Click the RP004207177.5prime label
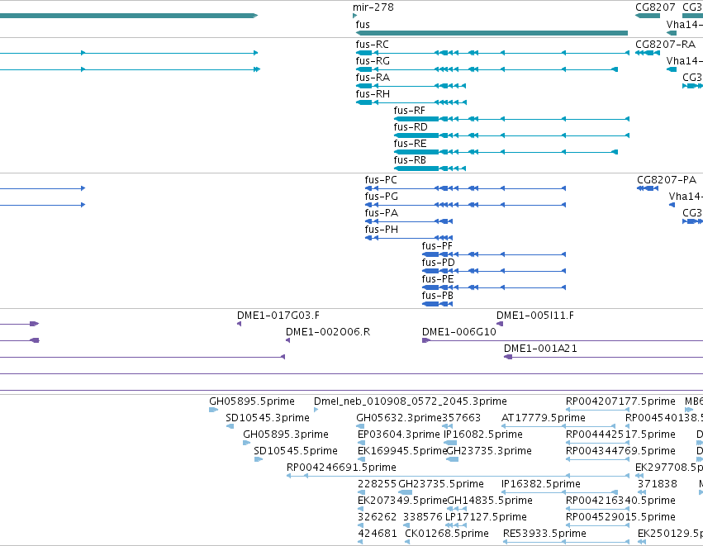Screen dimensions: 703x546 [x=620, y=401]
